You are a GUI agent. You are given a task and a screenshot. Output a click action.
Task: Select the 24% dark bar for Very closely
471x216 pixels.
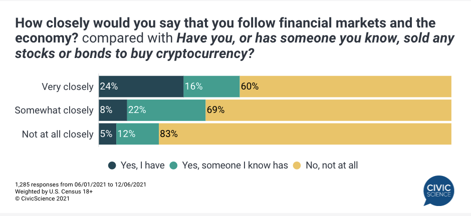pos(141,86)
